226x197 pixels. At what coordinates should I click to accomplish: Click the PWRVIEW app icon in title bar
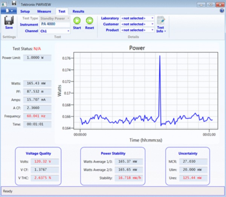(4, 4)
